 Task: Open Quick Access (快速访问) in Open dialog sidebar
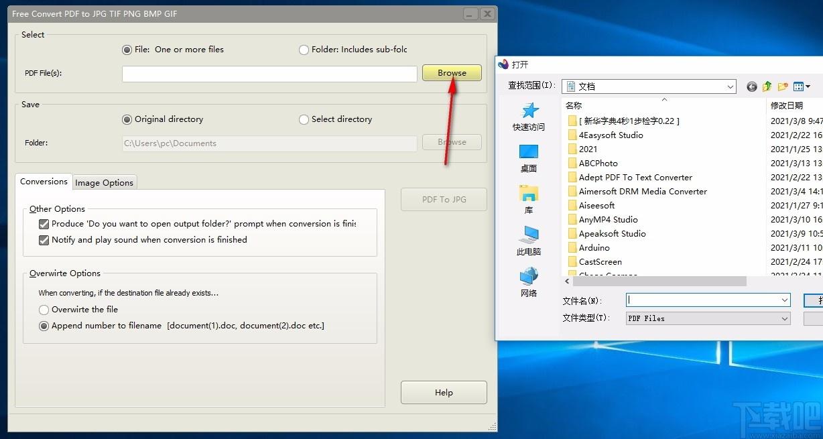529,117
